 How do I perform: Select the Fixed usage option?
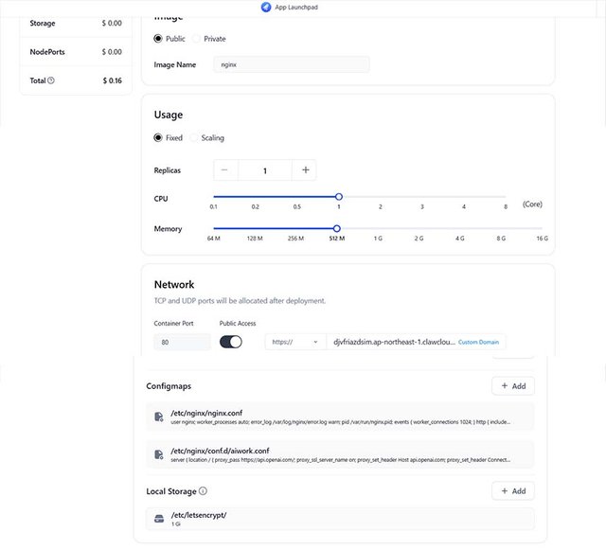158,138
